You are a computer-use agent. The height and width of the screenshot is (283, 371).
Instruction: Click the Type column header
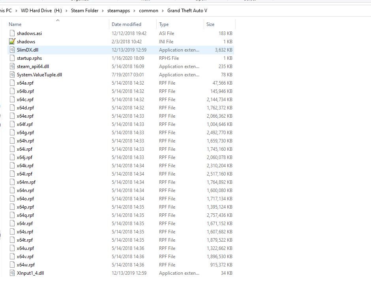point(164,24)
